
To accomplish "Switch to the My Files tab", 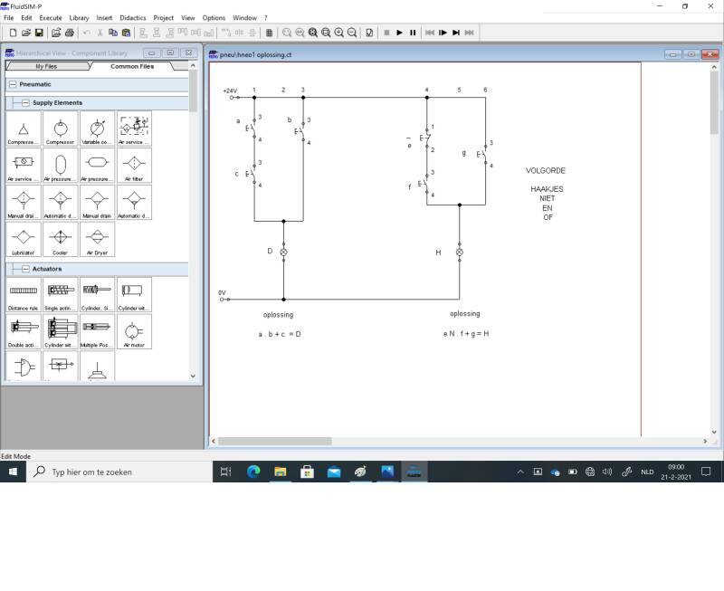I will coord(46,66).
